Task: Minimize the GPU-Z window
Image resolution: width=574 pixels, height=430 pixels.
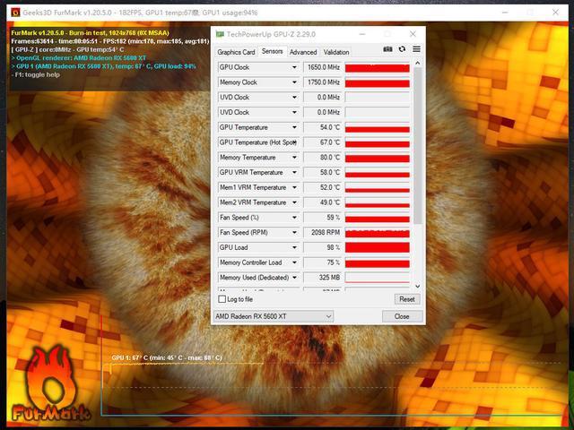Action: click(362, 34)
